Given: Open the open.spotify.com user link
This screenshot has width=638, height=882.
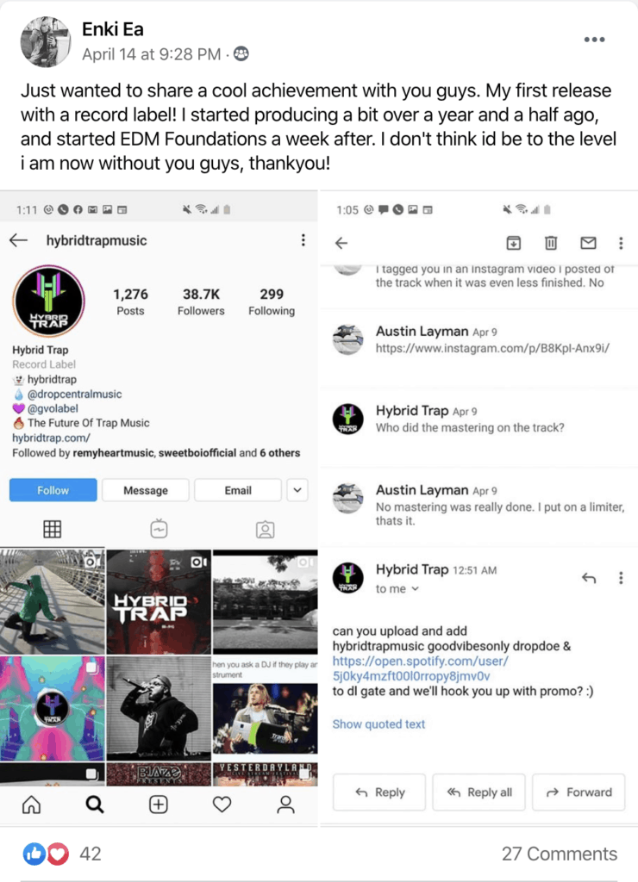Looking at the screenshot, I should (420, 668).
